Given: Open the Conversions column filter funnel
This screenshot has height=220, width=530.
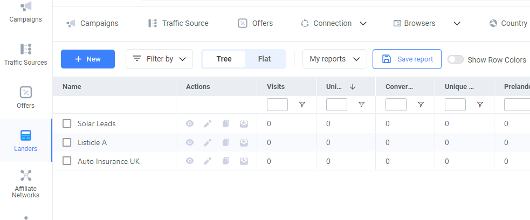Looking at the screenshot, I should click(x=421, y=105).
